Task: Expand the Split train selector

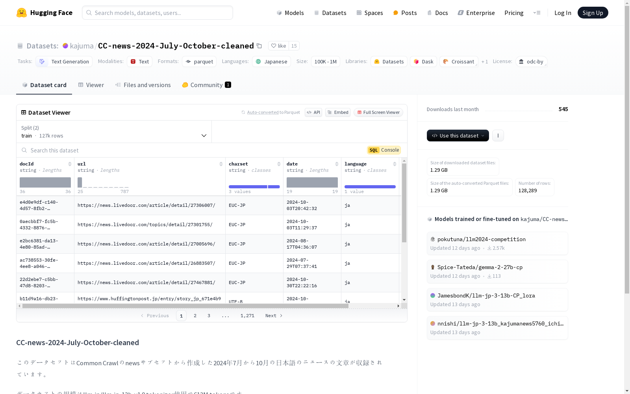Action: click(x=114, y=132)
